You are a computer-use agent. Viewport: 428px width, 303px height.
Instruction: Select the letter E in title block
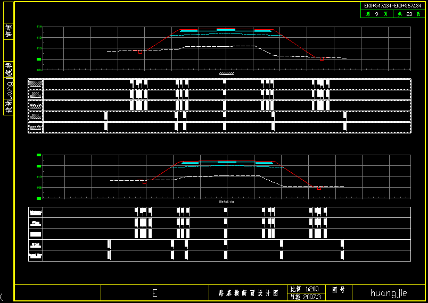tap(154, 293)
